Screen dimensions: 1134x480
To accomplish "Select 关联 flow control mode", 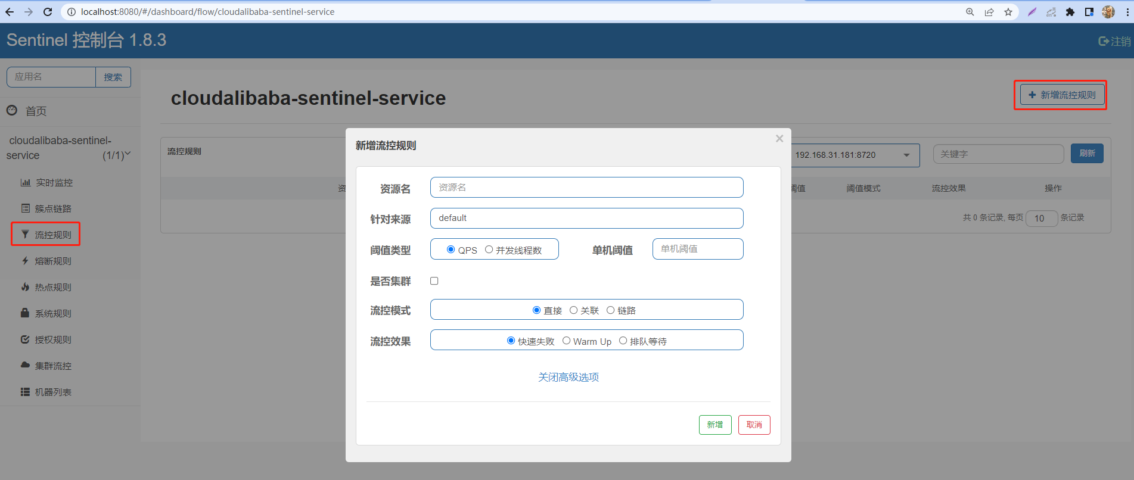I will pyautogui.click(x=573, y=310).
